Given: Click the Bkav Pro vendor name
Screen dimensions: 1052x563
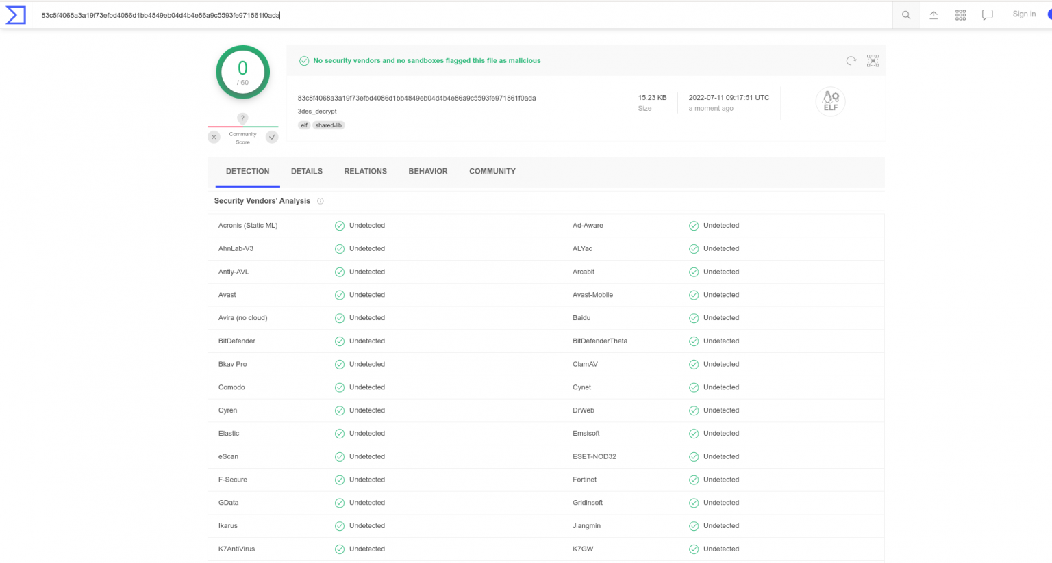Looking at the screenshot, I should 232,365.
